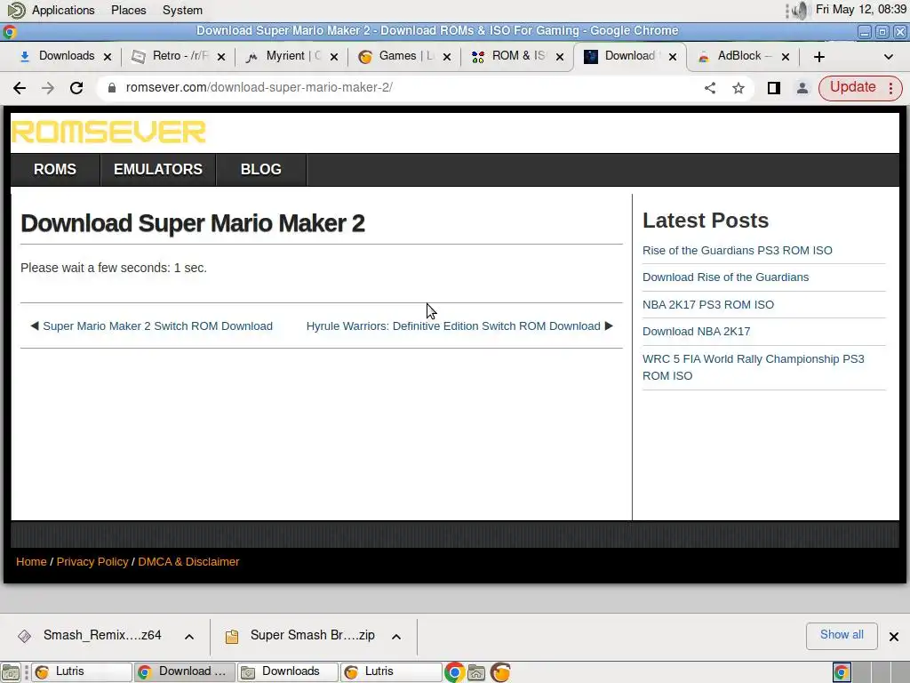
Task: Open Hyrule Warriors Definitive Edition link
Action: click(453, 325)
